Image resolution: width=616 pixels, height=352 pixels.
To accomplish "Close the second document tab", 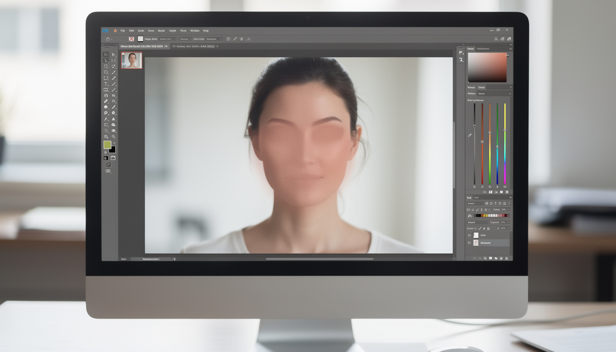I will click(217, 46).
